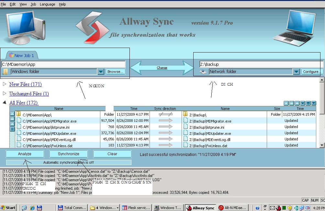Click the Start button
Viewport: 325px width, 211px height.
click(8, 208)
